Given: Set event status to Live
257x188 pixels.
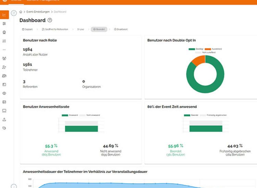Looking at the screenshot, I should pyautogui.click(x=81, y=29).
